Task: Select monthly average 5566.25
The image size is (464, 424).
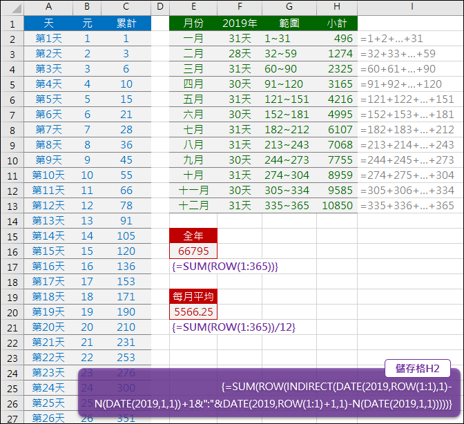Action: click(193, 312)
